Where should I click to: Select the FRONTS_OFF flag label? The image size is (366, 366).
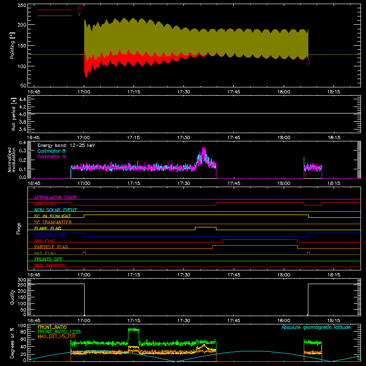[48, 259]
